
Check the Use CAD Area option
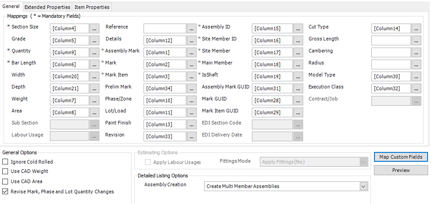(x=5, y=182)
